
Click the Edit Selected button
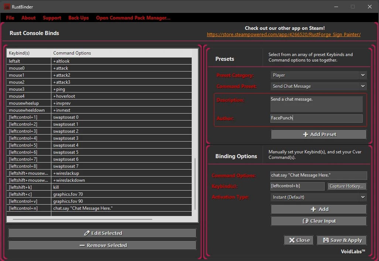point(102,233)
